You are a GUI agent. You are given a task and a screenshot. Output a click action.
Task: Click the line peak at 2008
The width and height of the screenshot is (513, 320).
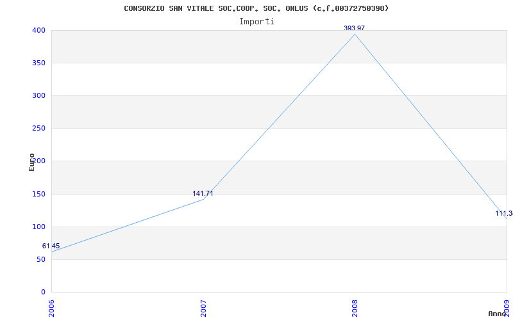tap(355, 35)
